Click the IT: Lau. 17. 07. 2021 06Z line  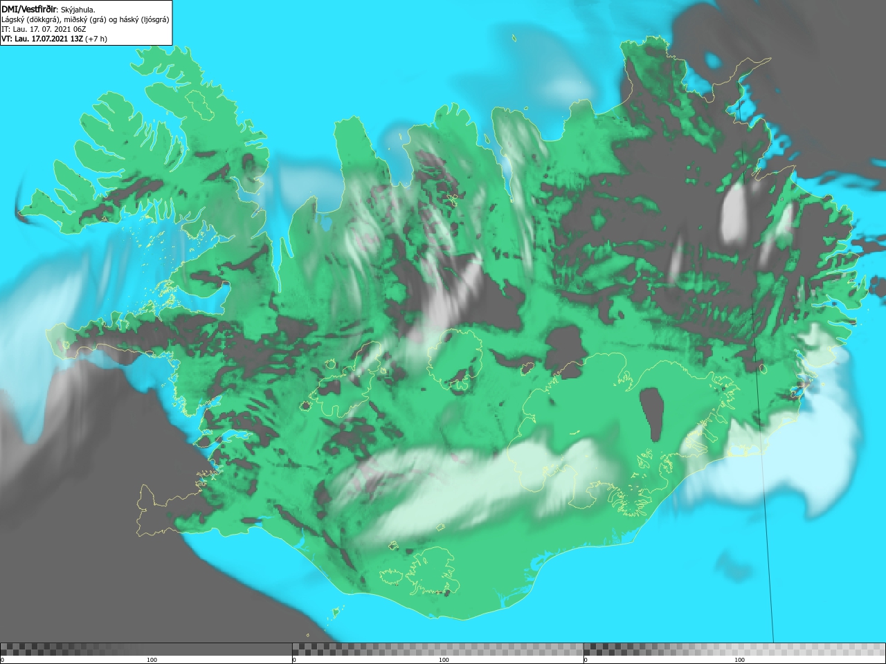44,29
